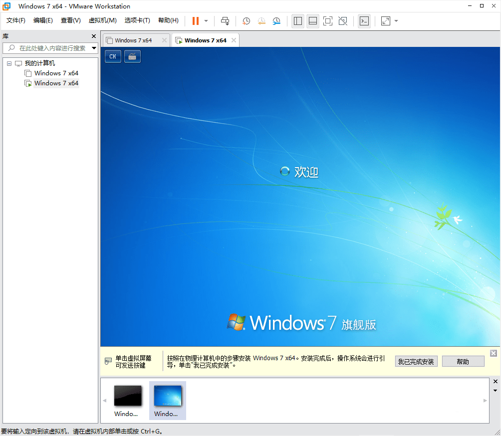Click the VMware Workstation title bar icon
The height and width of the screenshot is (436, 501).
6,6
